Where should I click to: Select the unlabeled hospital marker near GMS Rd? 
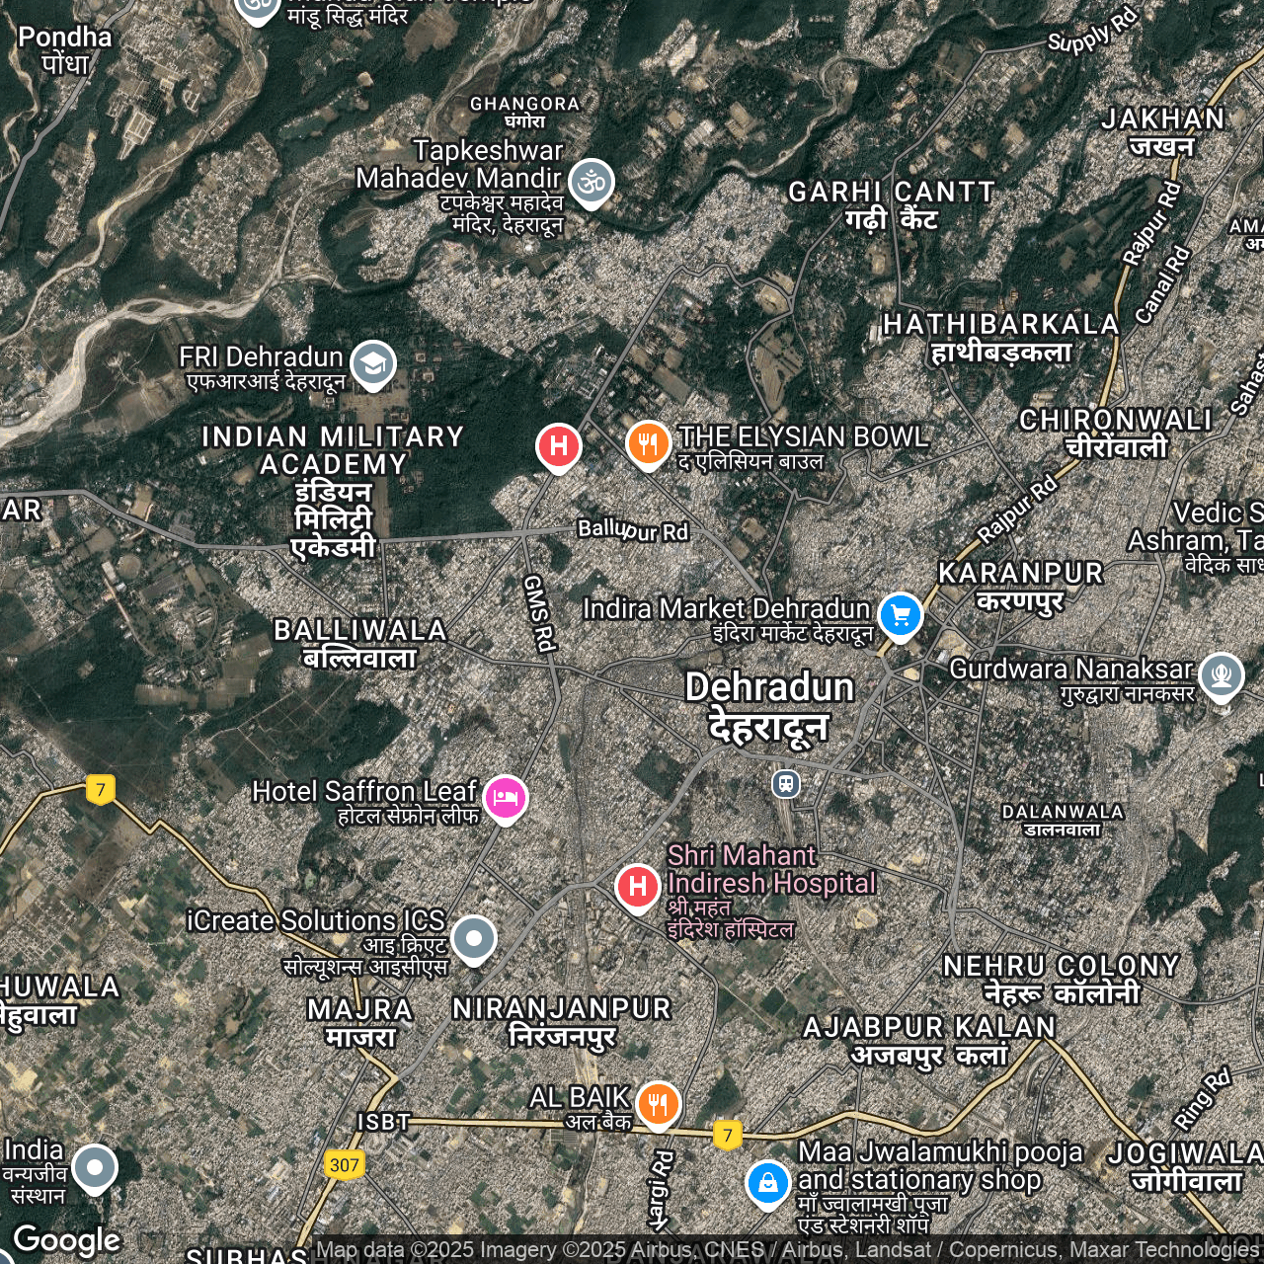pyautogui.click(x=558, y=446)
